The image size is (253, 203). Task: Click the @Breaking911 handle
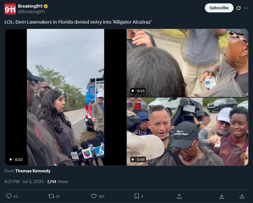(31, 12)
